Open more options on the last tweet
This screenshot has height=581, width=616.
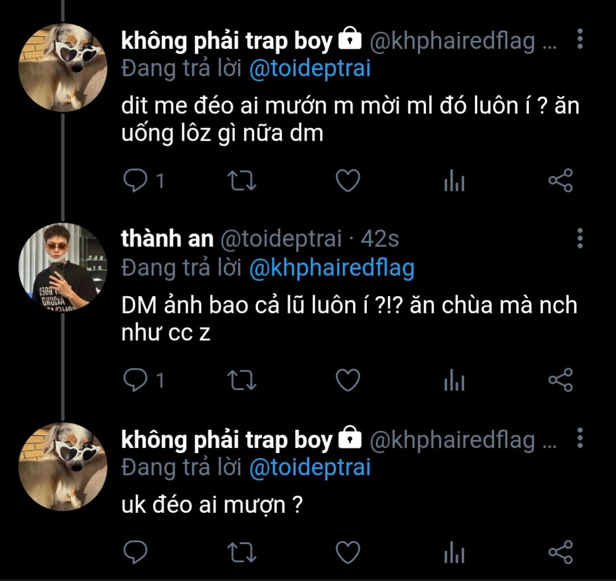tap(580, 438)
